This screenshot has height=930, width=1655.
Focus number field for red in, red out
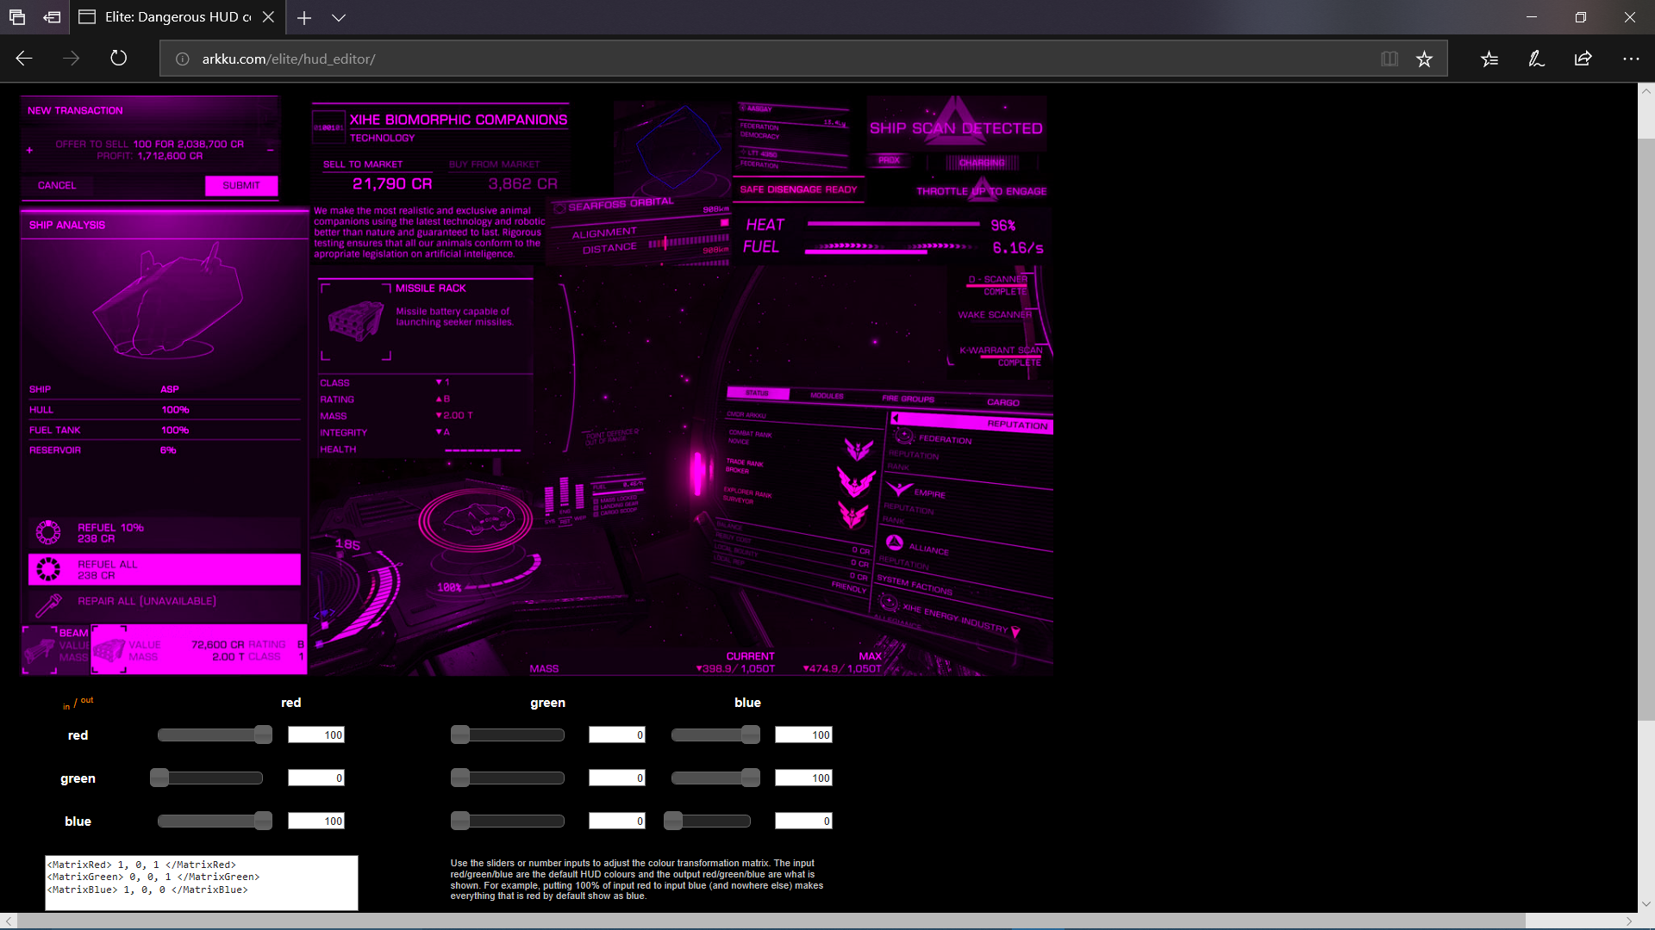tap(316, 735)
